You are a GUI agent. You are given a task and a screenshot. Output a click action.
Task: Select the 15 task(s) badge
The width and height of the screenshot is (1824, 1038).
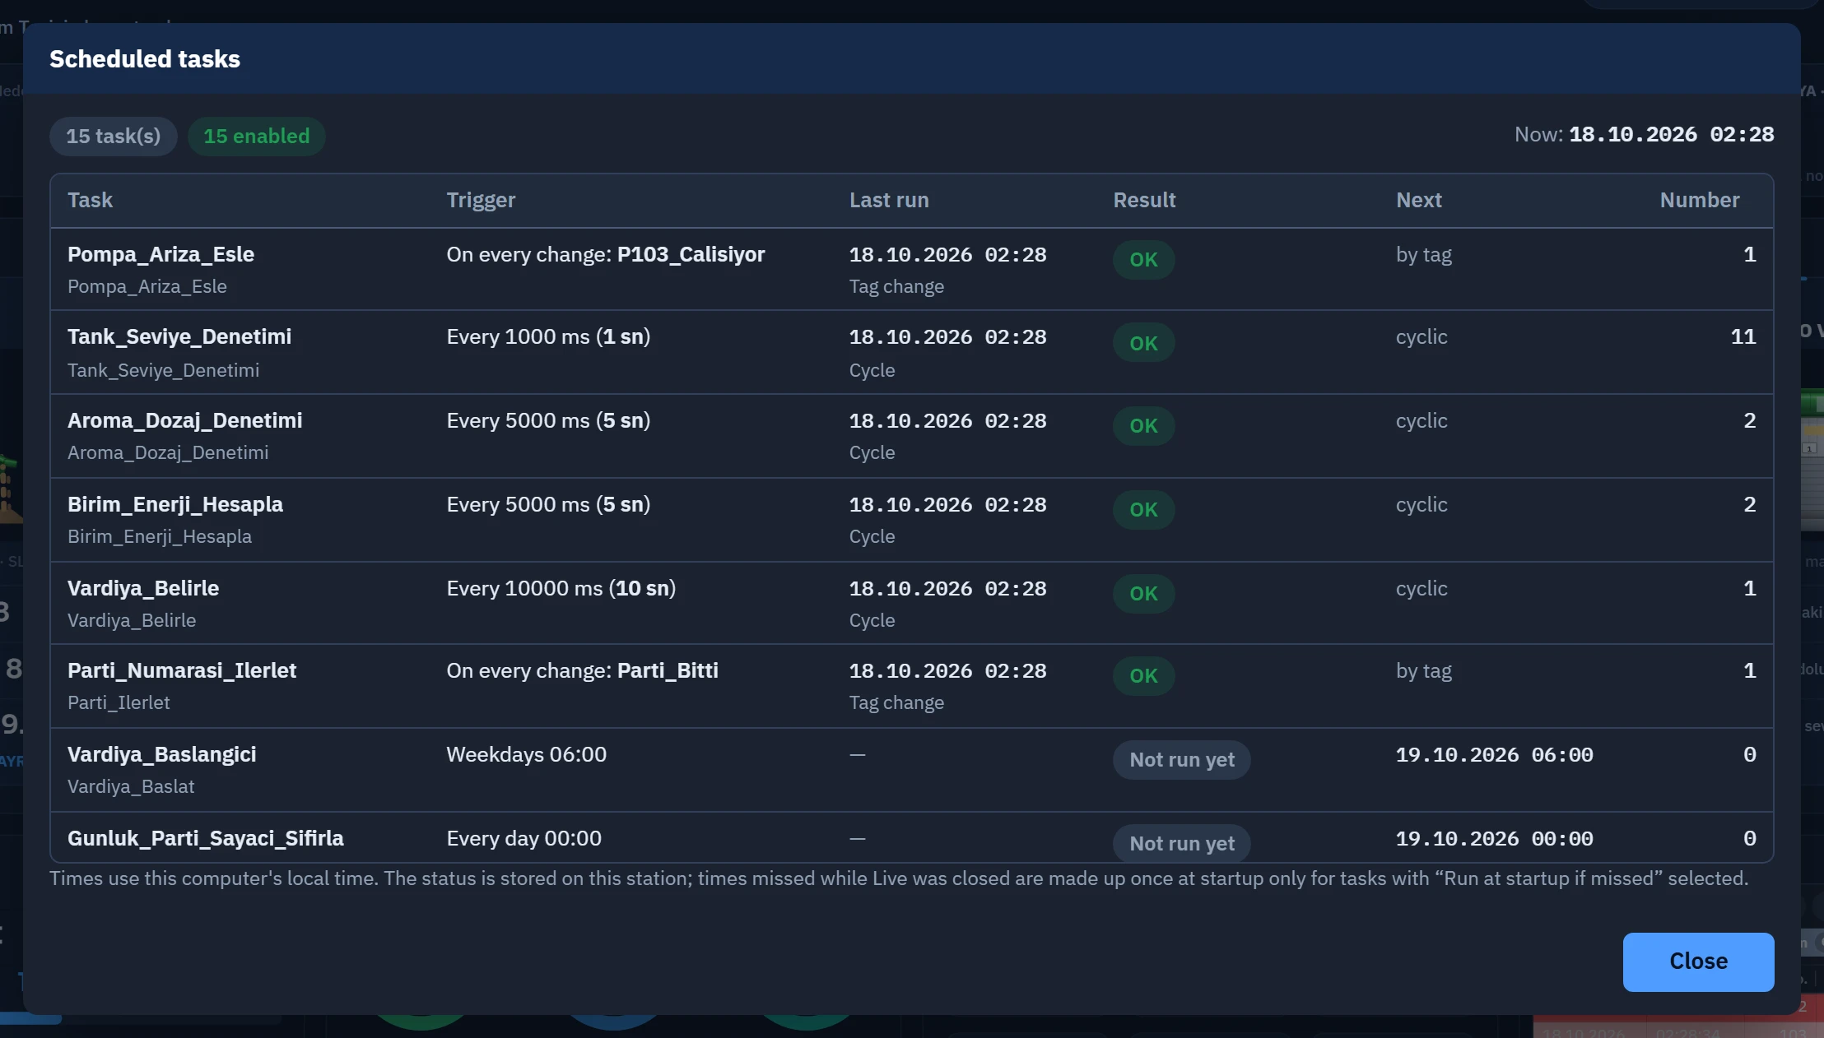pos(114,136)
